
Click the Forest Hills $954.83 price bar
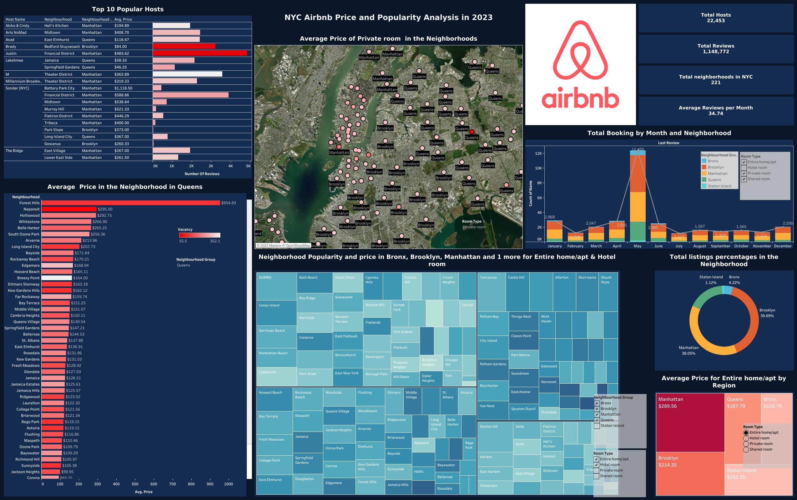pos(131,203)
